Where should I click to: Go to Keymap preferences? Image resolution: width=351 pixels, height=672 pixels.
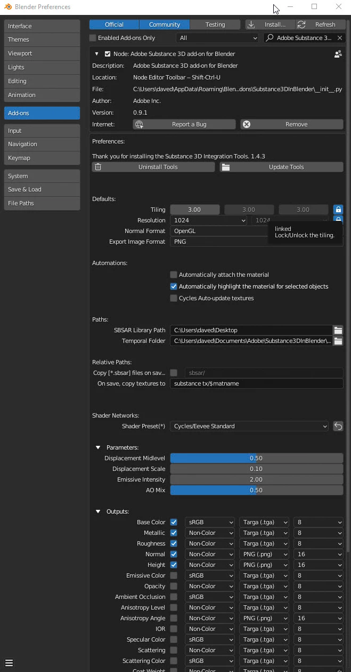click(x=42, y=158)
